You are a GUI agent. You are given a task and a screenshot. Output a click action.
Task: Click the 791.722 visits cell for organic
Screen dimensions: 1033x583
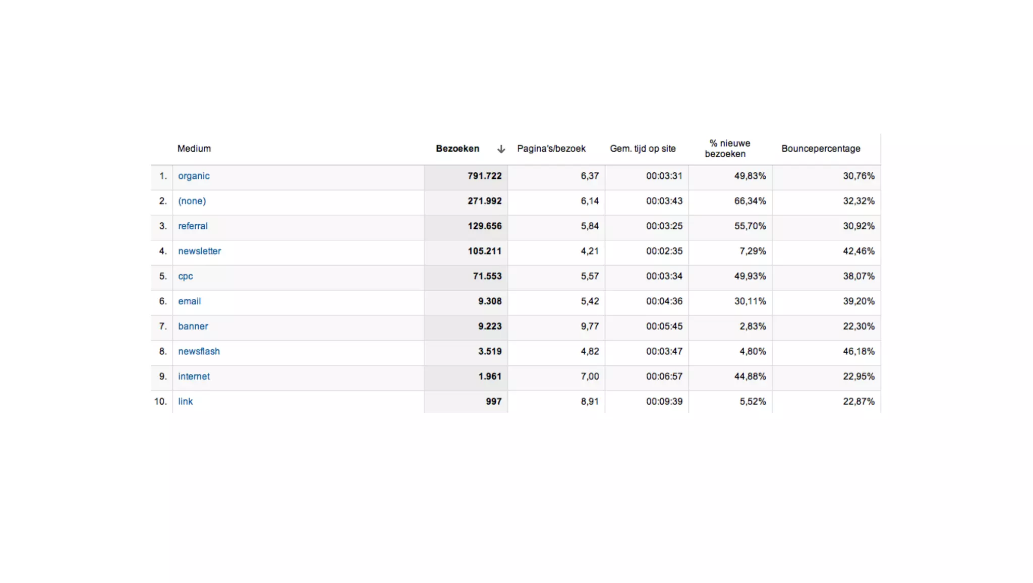484,176
